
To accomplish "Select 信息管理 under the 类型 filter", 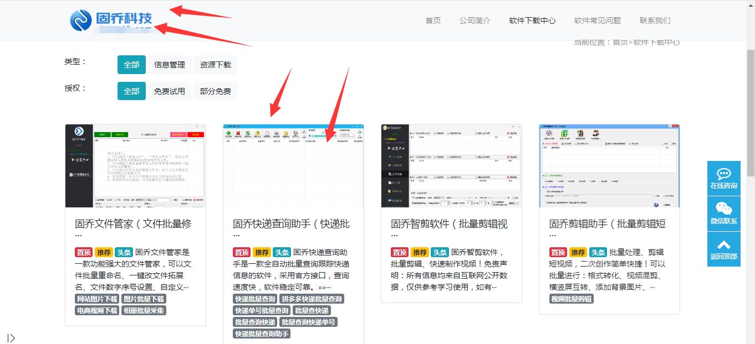I will pos(169,64).
